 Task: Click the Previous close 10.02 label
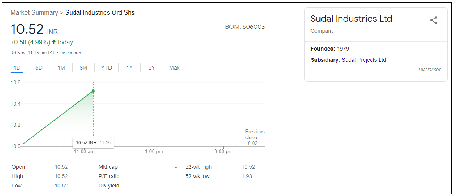[x=255, y=137]
